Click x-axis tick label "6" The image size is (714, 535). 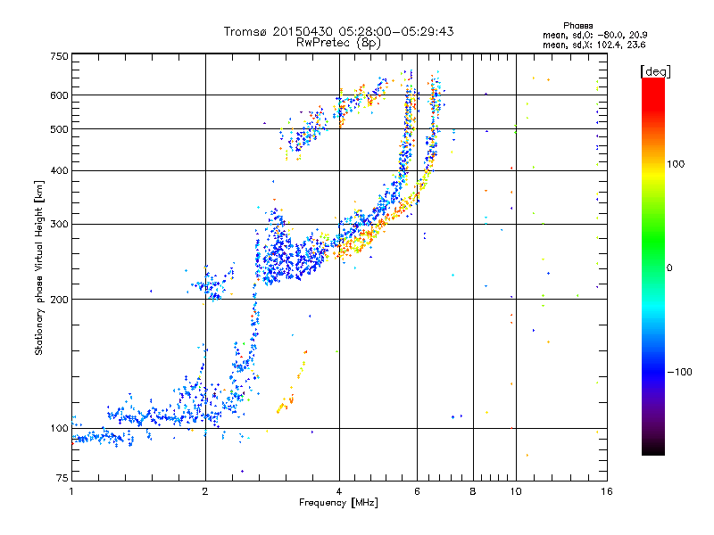417,491
